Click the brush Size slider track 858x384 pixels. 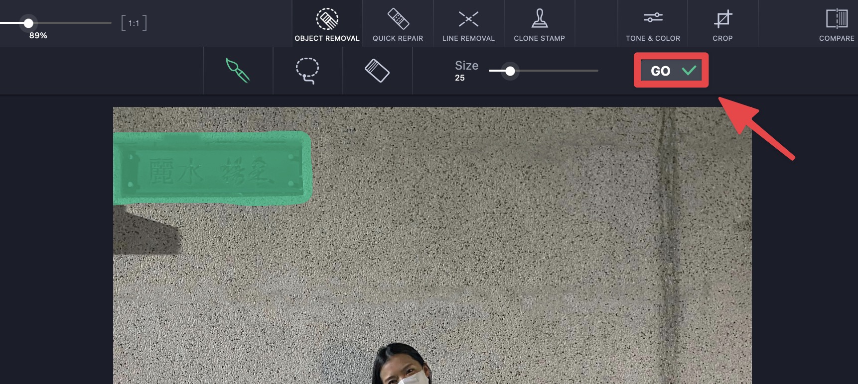[544, 71]
